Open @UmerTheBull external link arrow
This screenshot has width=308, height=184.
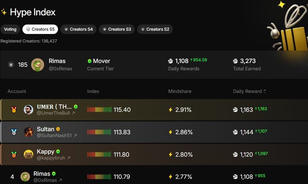coord(73,113)
